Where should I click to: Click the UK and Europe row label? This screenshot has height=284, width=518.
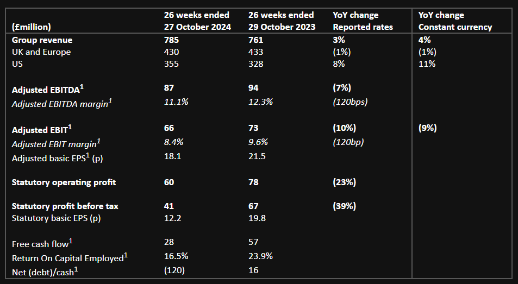pyautogui.click(x=41, y=52)
